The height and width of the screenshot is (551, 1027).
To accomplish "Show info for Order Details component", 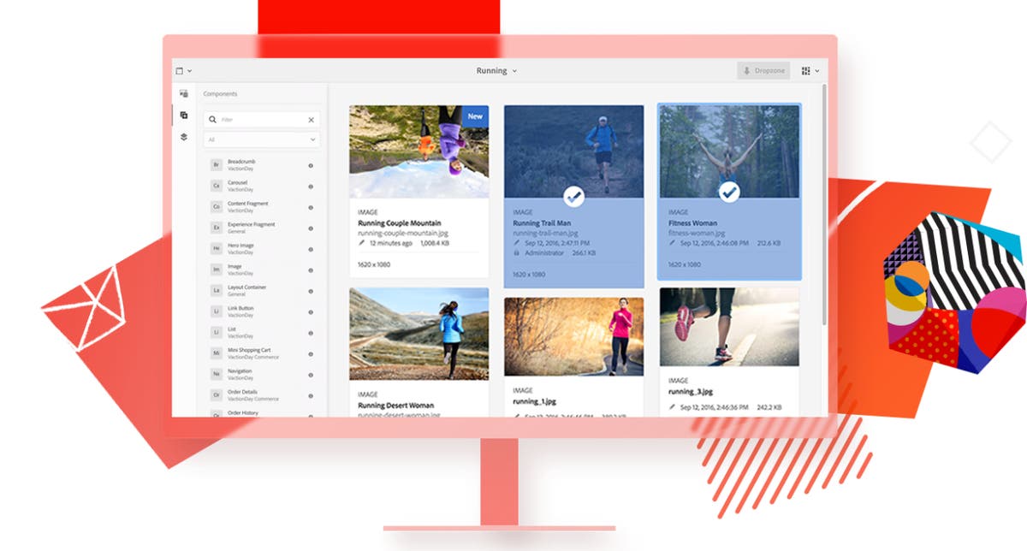I will pyautogui.click(x=310, y=395).
